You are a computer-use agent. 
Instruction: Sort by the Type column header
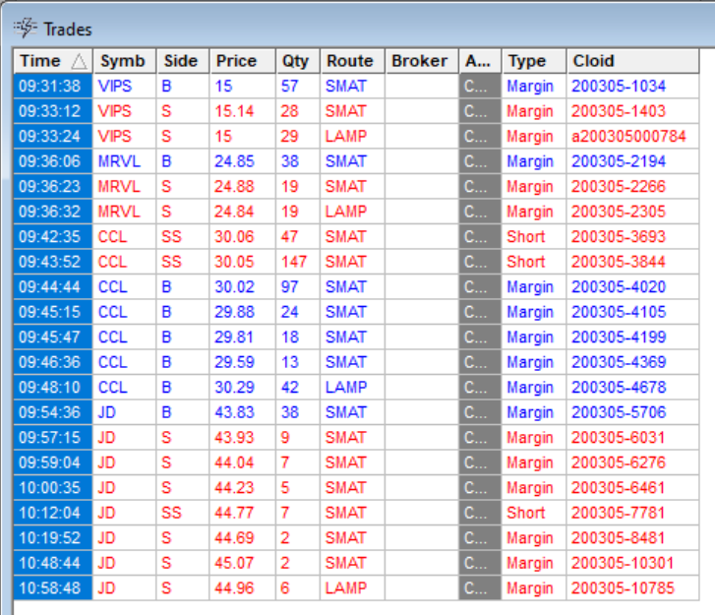point(527,61)
